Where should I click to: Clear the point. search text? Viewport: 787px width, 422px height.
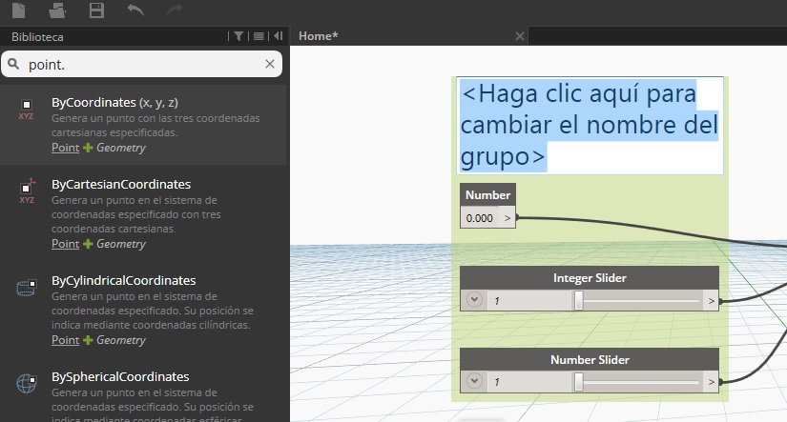pos(270,64)
